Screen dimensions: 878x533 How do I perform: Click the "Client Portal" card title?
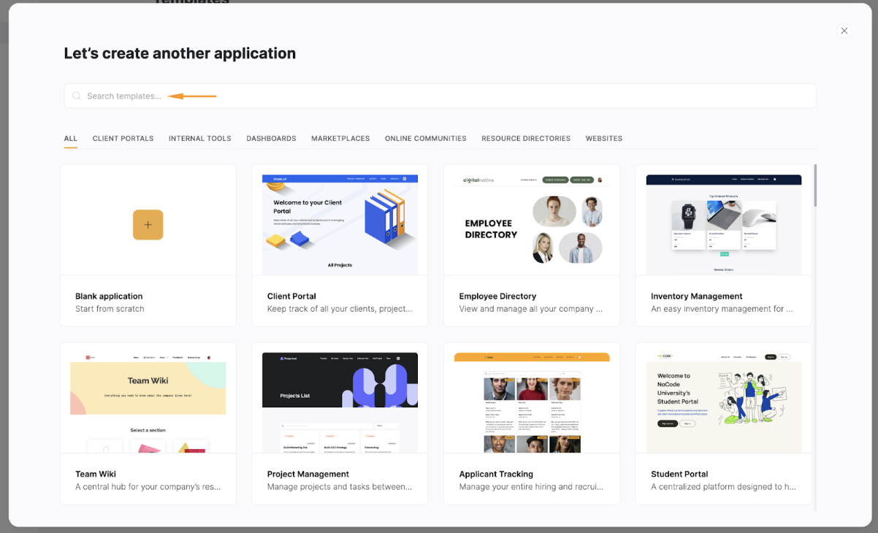pos(291,296)
